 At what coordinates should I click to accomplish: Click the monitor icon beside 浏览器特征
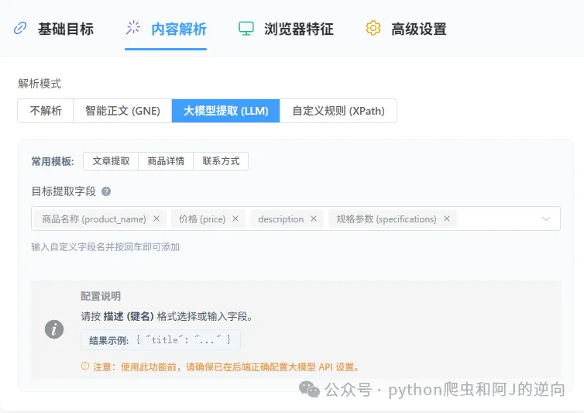[x=246, y=29]
